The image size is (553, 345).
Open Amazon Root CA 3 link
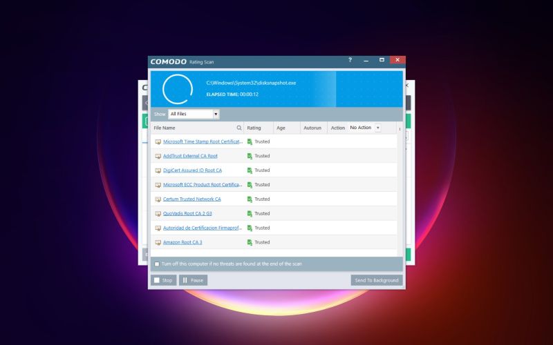(x=182, y=243)
